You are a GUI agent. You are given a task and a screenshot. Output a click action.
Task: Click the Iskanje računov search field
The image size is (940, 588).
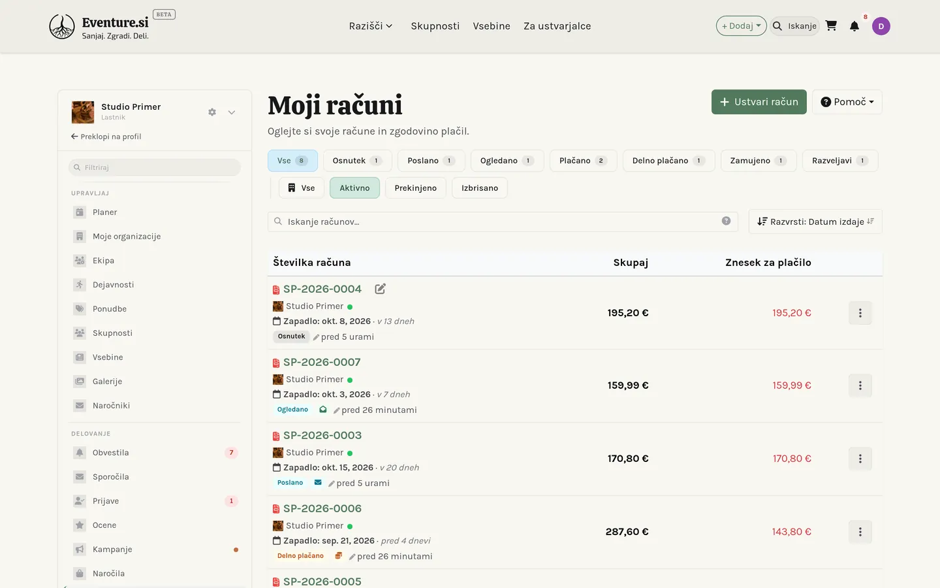tap(503, 221)
